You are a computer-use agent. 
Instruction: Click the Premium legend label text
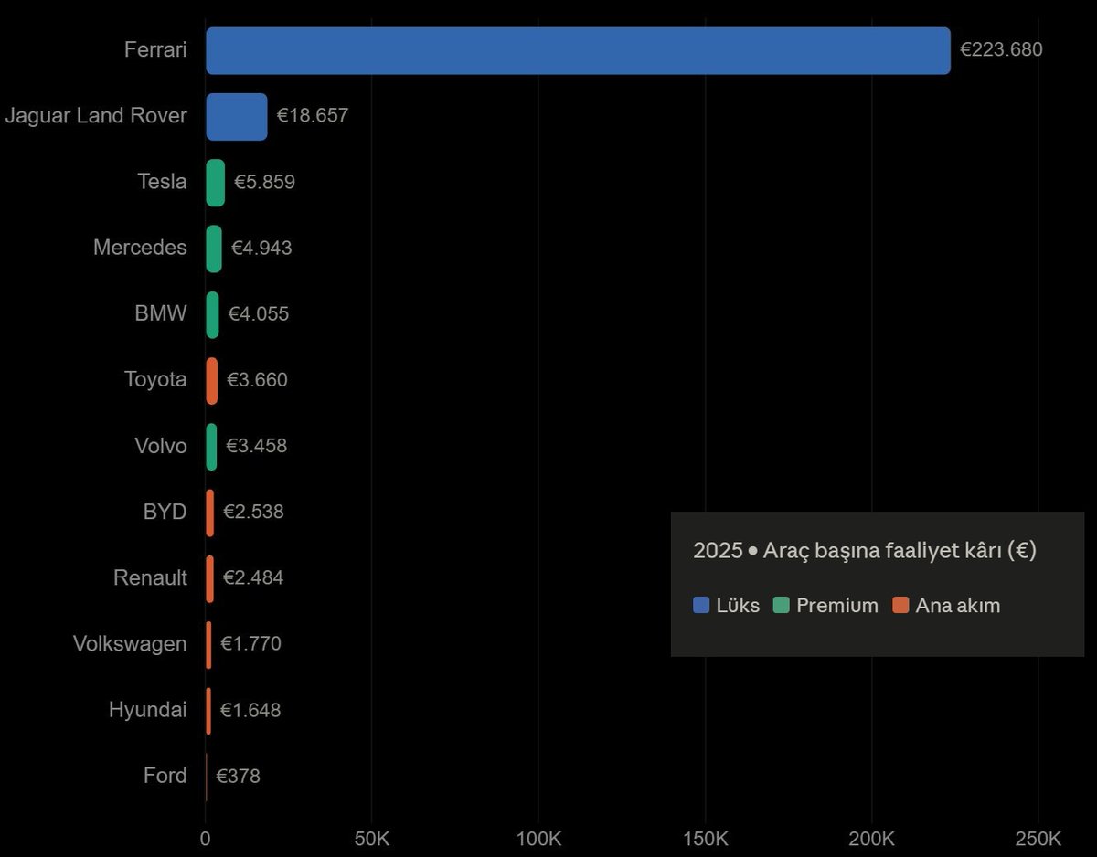click(x=837, y=605)
